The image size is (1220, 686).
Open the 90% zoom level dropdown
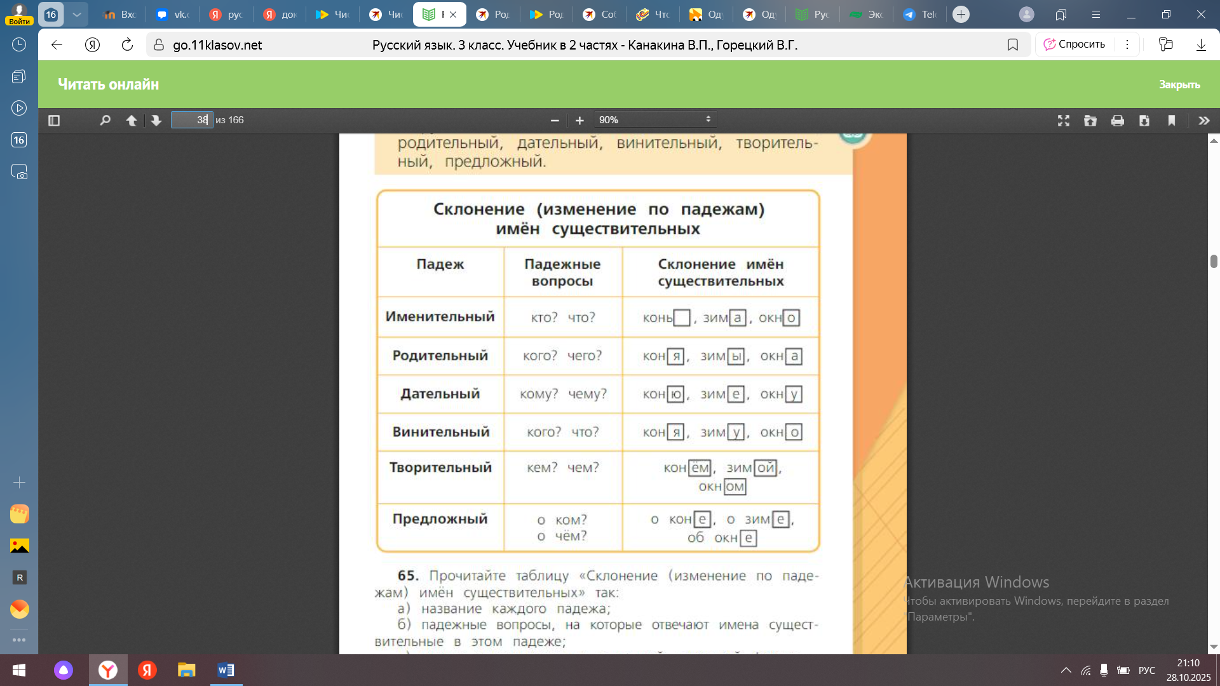[x=655, y=119]
